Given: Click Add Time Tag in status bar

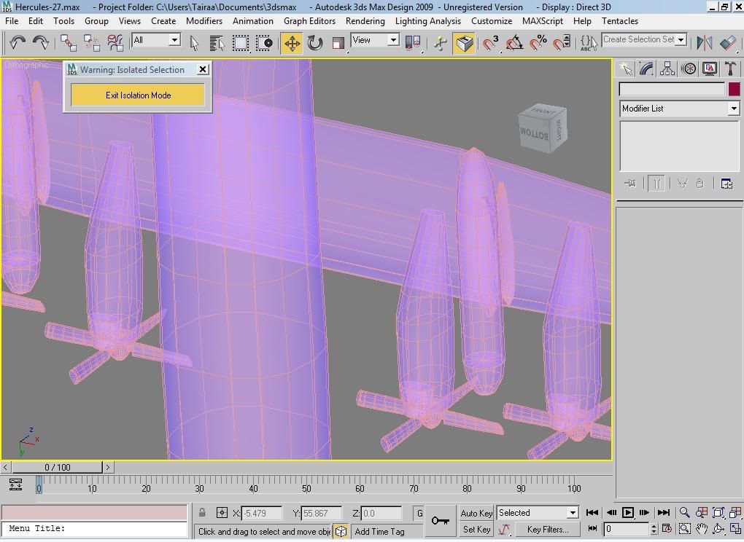Looking at the screenshot, I should click(379, 532).
